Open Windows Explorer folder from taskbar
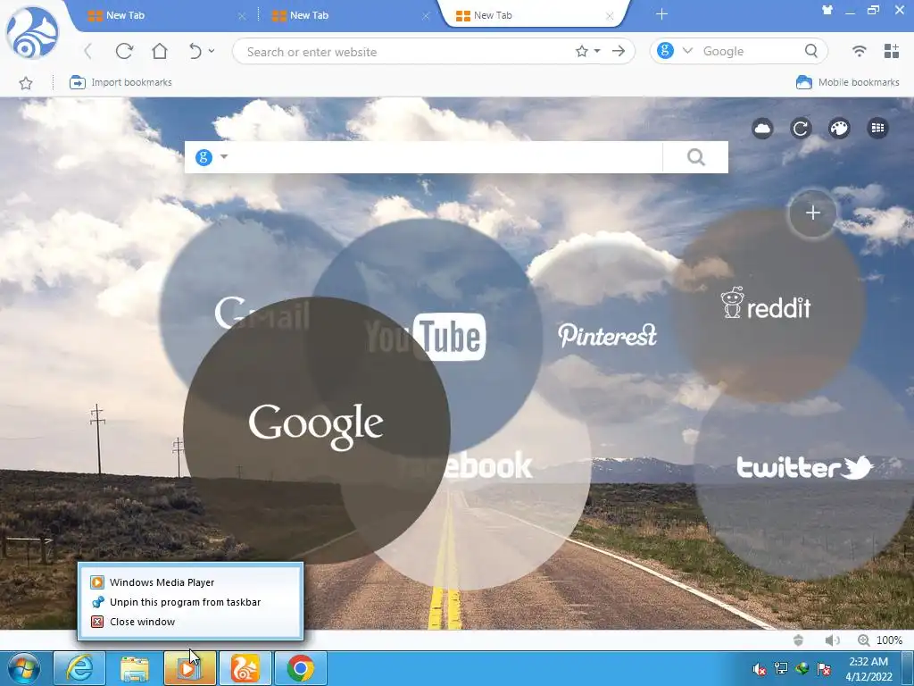Viewport: 914px width, 686px height. (x=135, y=668)
